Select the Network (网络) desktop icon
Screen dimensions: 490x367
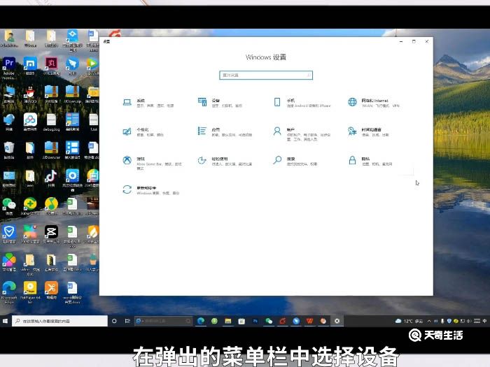click(x=8, y=122)
